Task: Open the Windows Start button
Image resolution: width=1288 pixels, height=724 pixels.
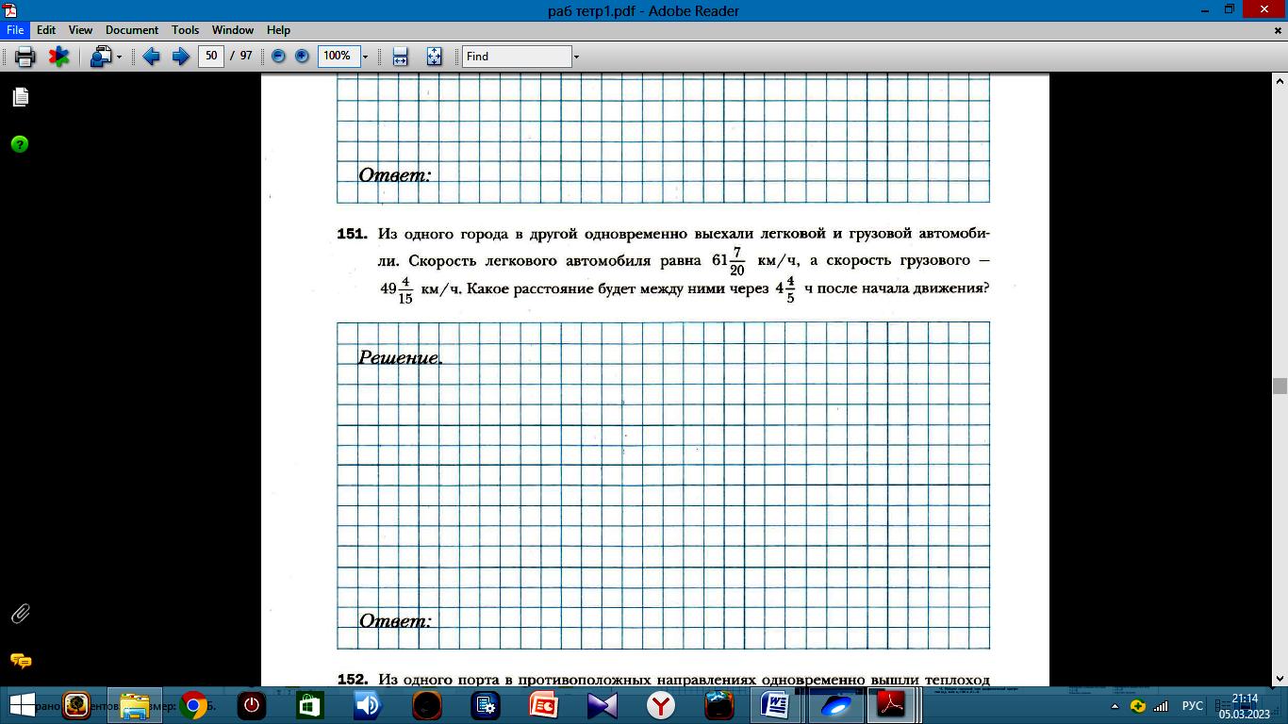Action: 22,705
